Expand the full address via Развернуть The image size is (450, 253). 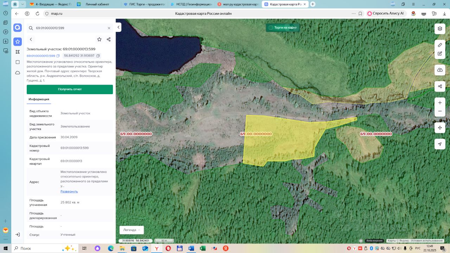click(x=69, y=192)
